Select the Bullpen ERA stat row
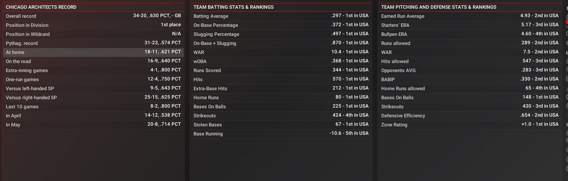568x181 pixels. (469, 34)
